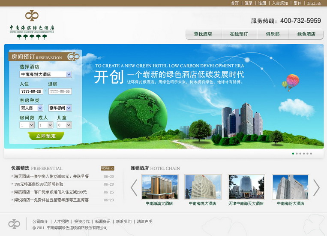Click 登录 in the top bar
The height and width of the screenshot is (236, 327).
(x=249, y=3)
